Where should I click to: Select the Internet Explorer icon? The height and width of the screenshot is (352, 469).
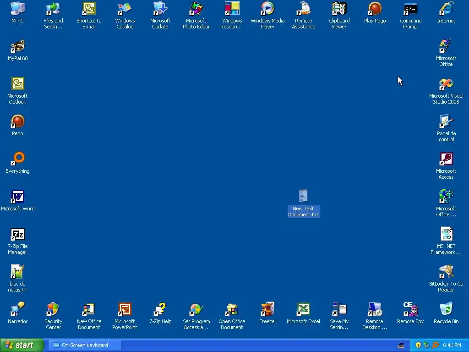pyautogui.click(x=446, y=8)
